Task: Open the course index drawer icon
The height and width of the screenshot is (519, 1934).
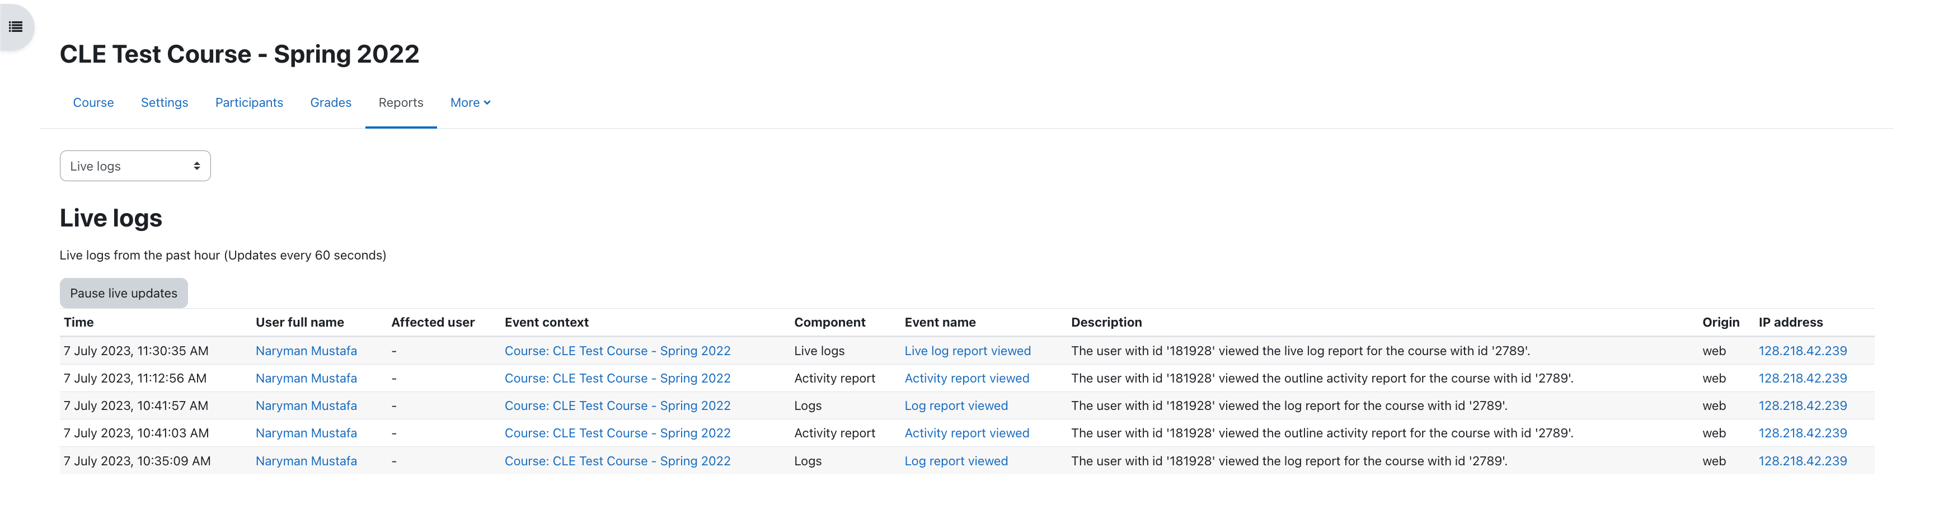Action: (x=16, y=27)
